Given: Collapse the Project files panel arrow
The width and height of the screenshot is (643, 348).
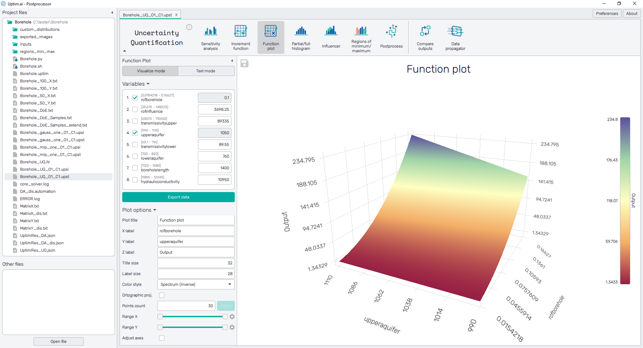Looking at the screenshot, I should tap(112, 13).
